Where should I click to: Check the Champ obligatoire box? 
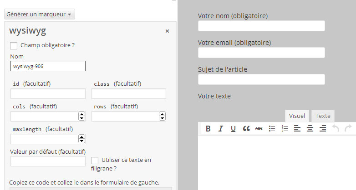[14, 45]
